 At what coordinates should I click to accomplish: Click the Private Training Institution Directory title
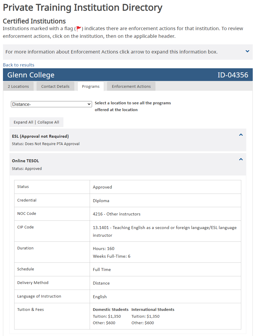coord(83,8)
